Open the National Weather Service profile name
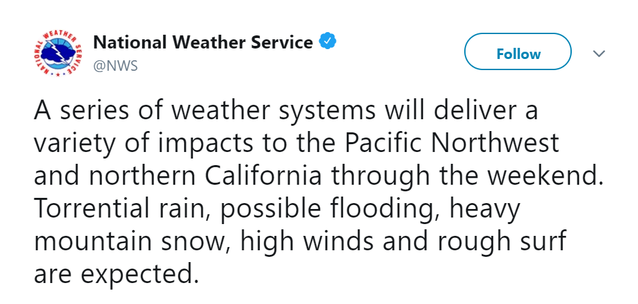This screenshot has height=304, width=638. pyautogui.click(x=203, y=43)
